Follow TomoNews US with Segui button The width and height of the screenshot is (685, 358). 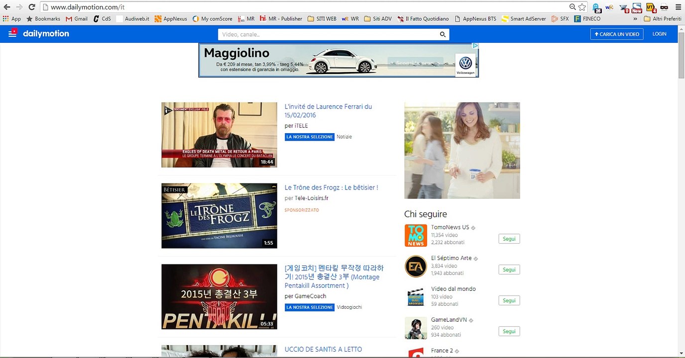(x=509, y=239)
